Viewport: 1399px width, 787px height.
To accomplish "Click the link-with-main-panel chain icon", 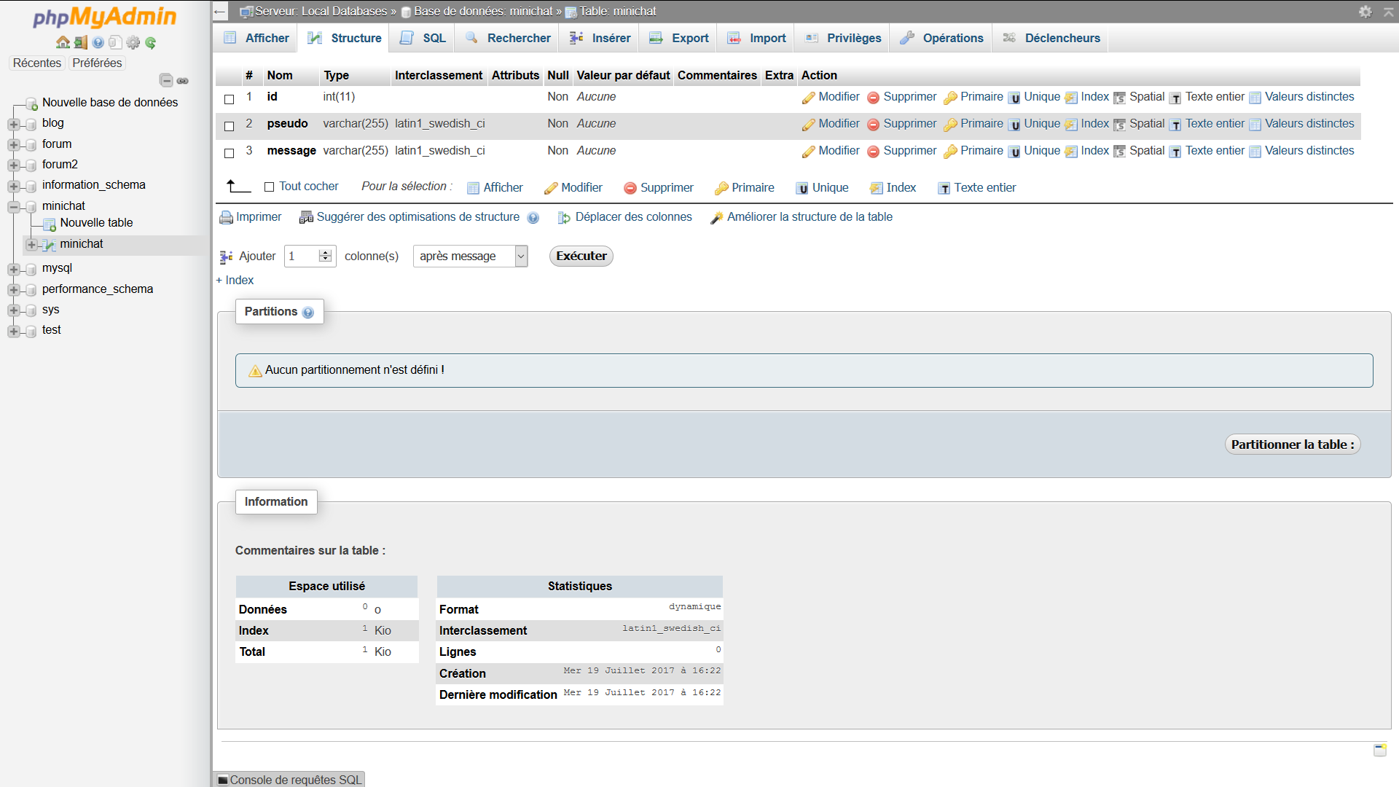I will 183,80.
